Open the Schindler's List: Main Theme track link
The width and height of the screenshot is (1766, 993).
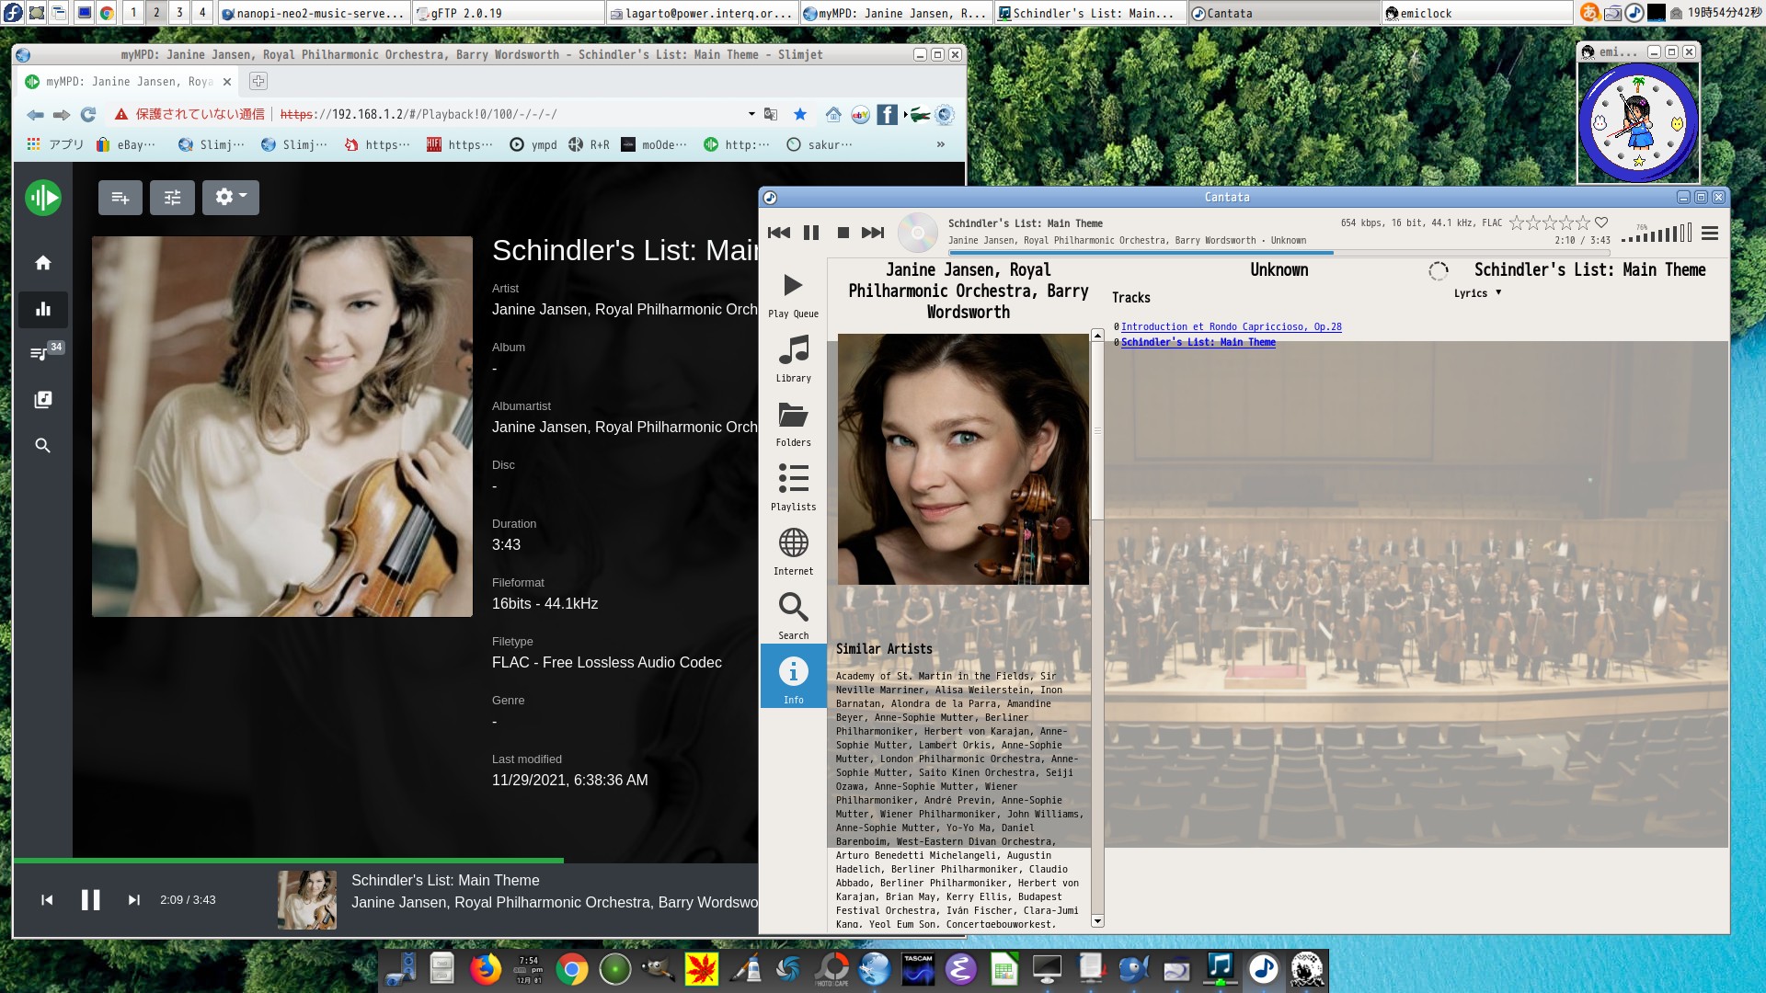[1197, 342]
